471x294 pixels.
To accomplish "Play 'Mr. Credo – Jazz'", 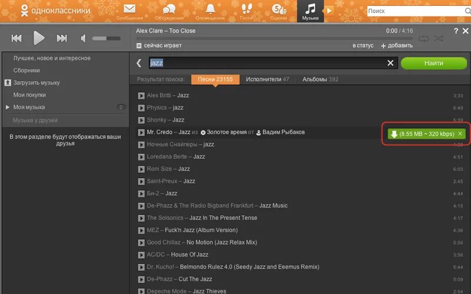I will (x=141, y=132).
